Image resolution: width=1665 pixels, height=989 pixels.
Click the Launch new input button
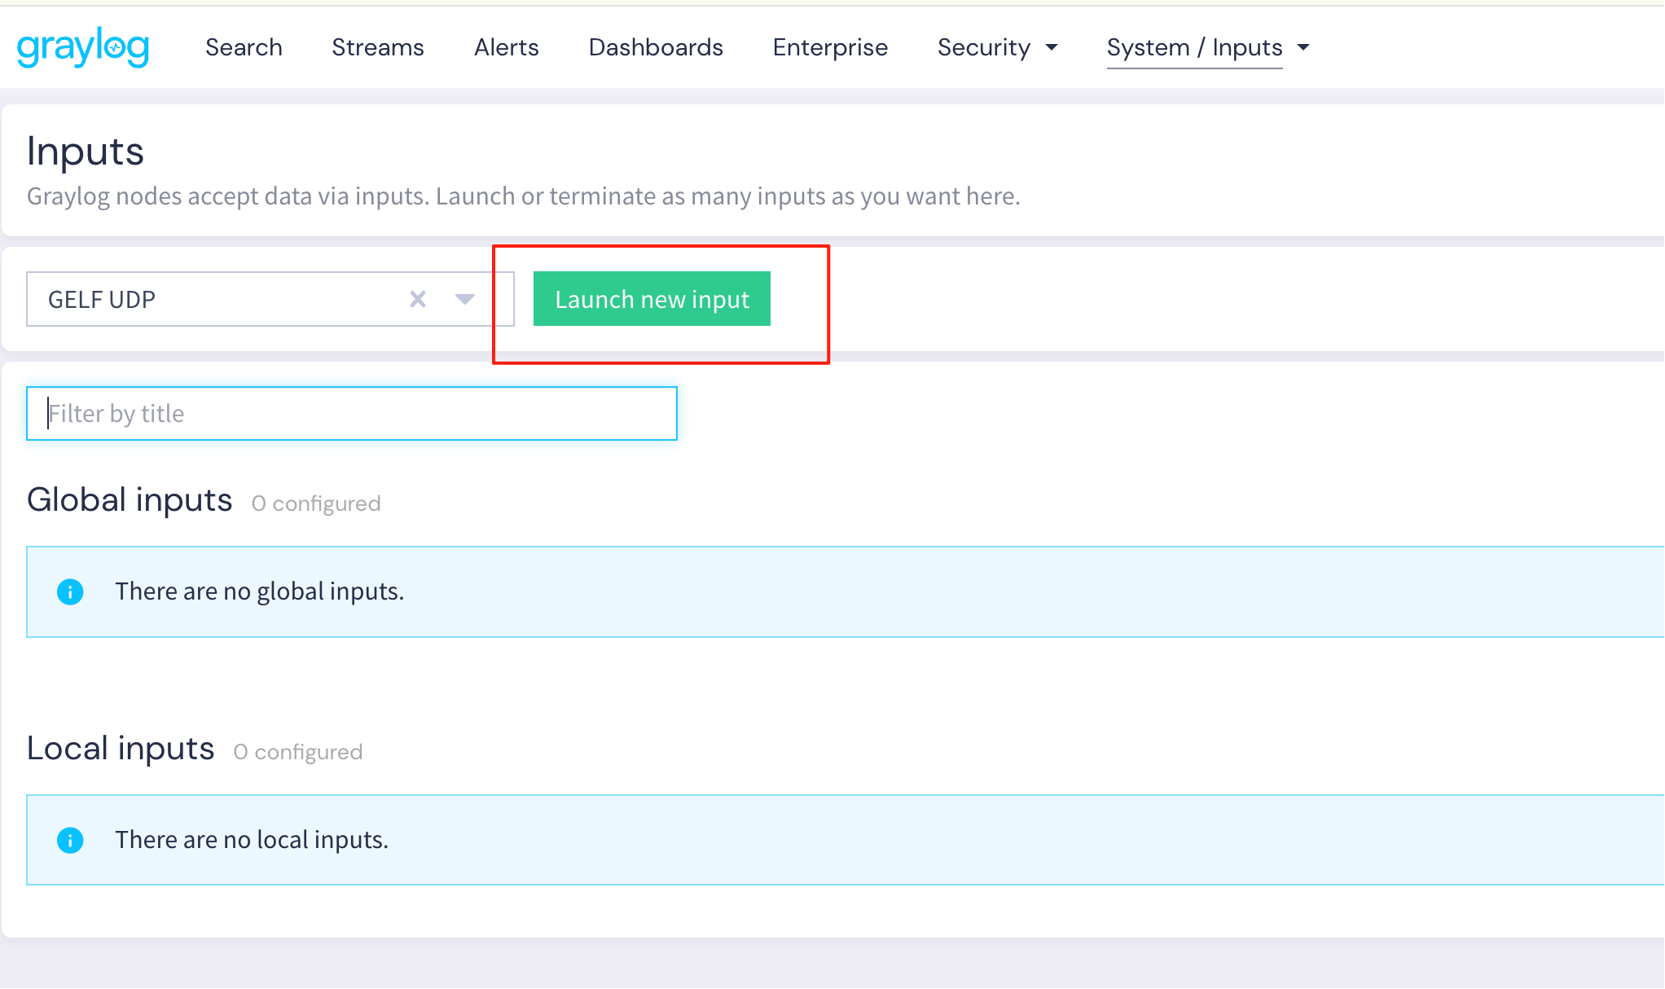652,299
